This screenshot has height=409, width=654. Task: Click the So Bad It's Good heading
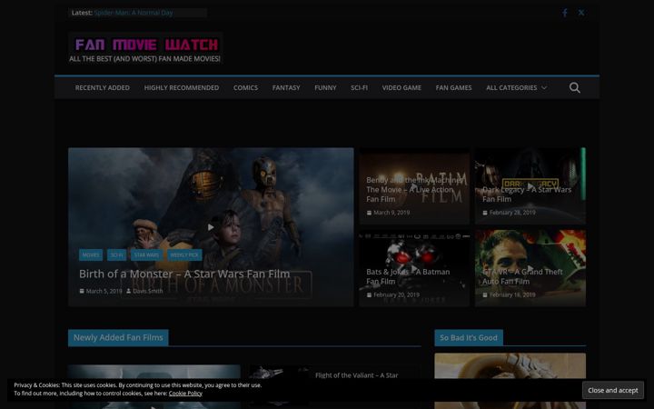pos(469,337)
